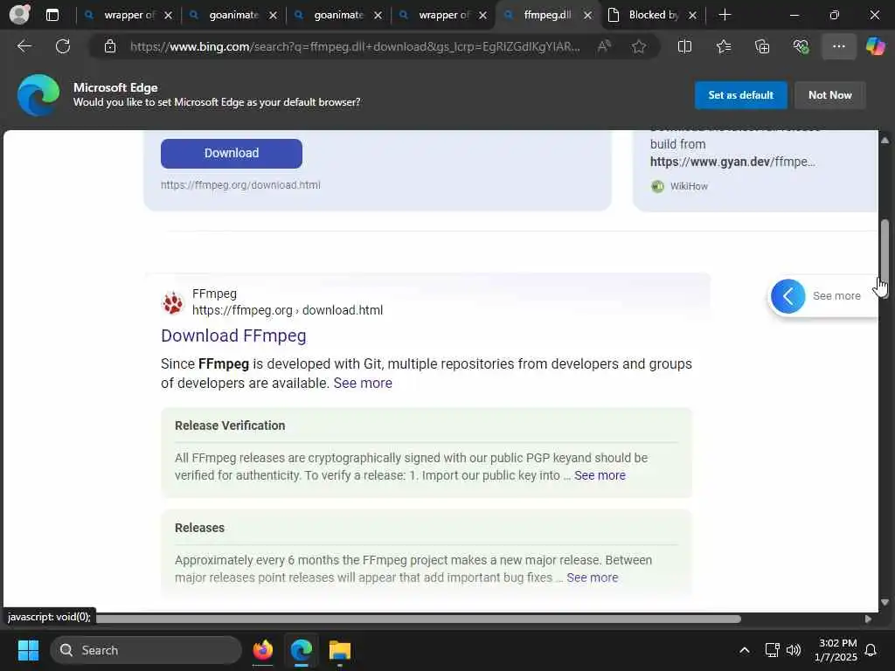Activate Read aloud icon in address bar
This screenshot has width=895, height=671.
pyautogui.click(x=604, y=46)
